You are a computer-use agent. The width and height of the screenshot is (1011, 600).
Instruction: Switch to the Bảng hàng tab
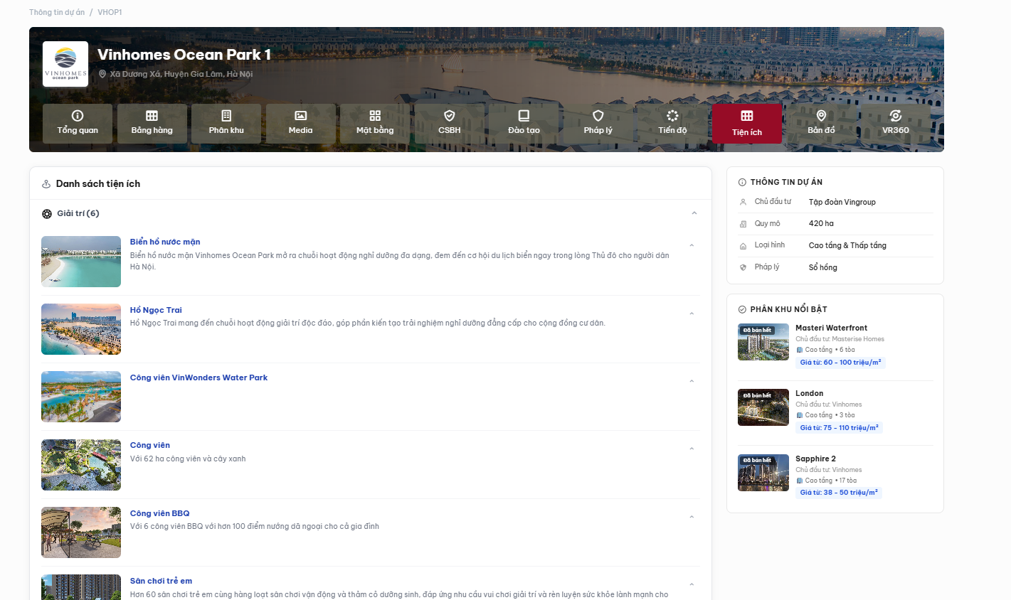pos(152,124)
